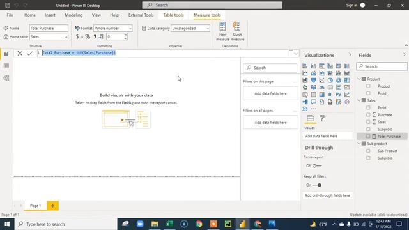The image size is (409, 230).
Task: Cancel formula edit with X icon
Action: pos(20,53)
